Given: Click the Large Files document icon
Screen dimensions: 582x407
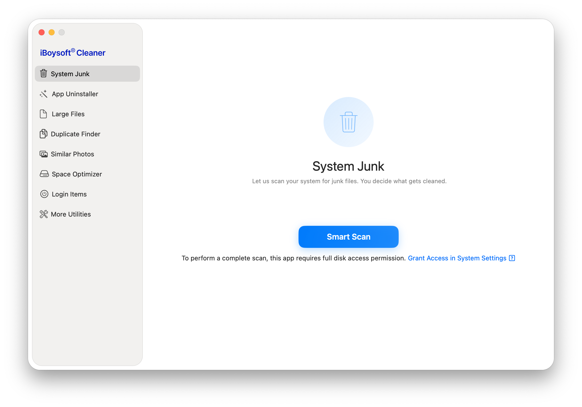Looking at the screenshot, I should click(43, 114).
